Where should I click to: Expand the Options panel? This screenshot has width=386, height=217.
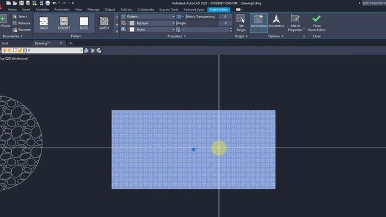[276, 36]
